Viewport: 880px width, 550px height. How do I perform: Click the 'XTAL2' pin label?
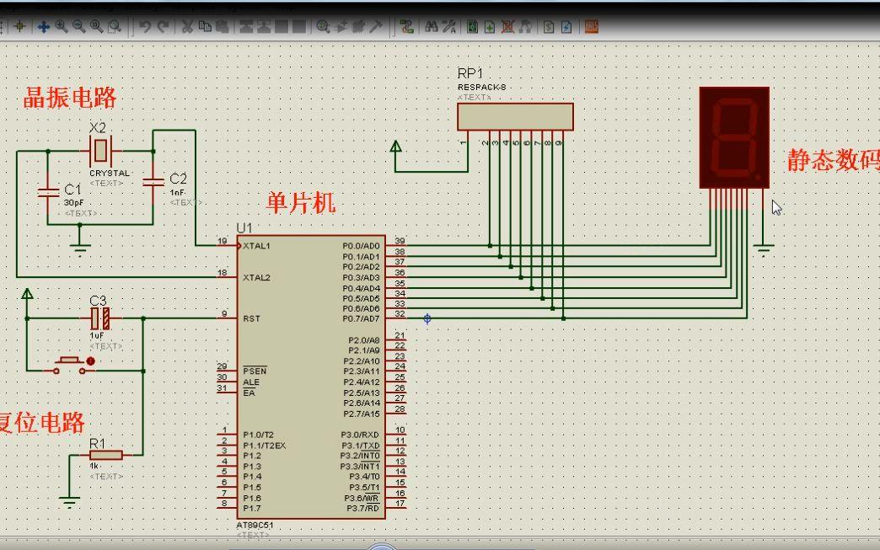(256, 277)
